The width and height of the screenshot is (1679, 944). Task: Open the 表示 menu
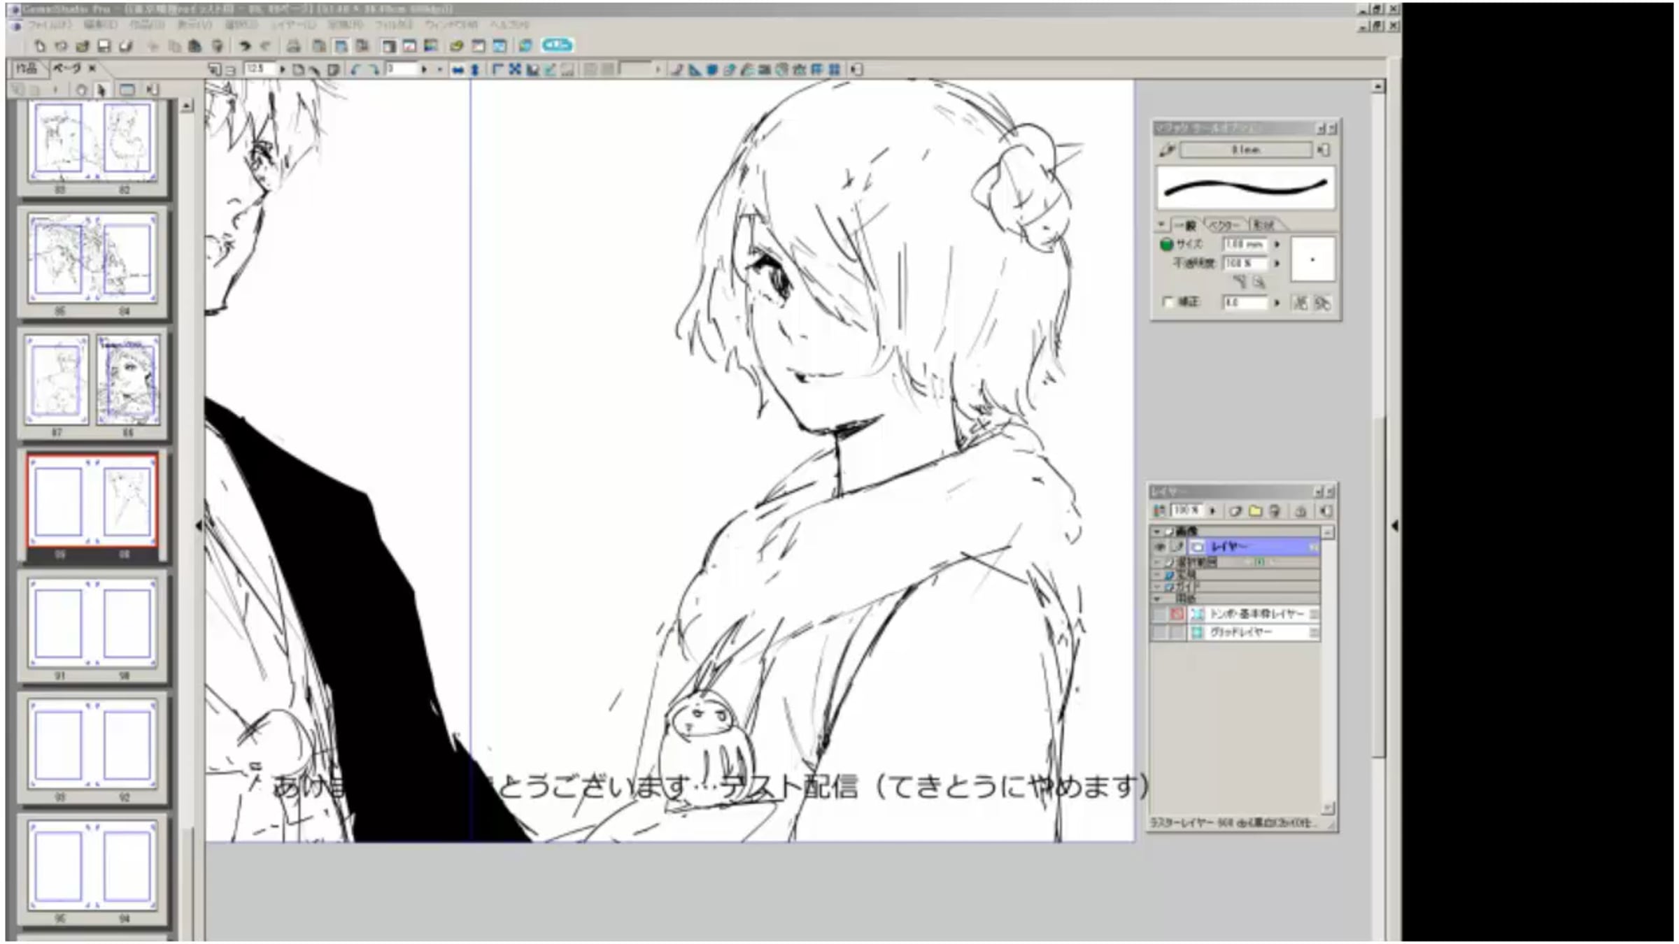tap(194, 25)
